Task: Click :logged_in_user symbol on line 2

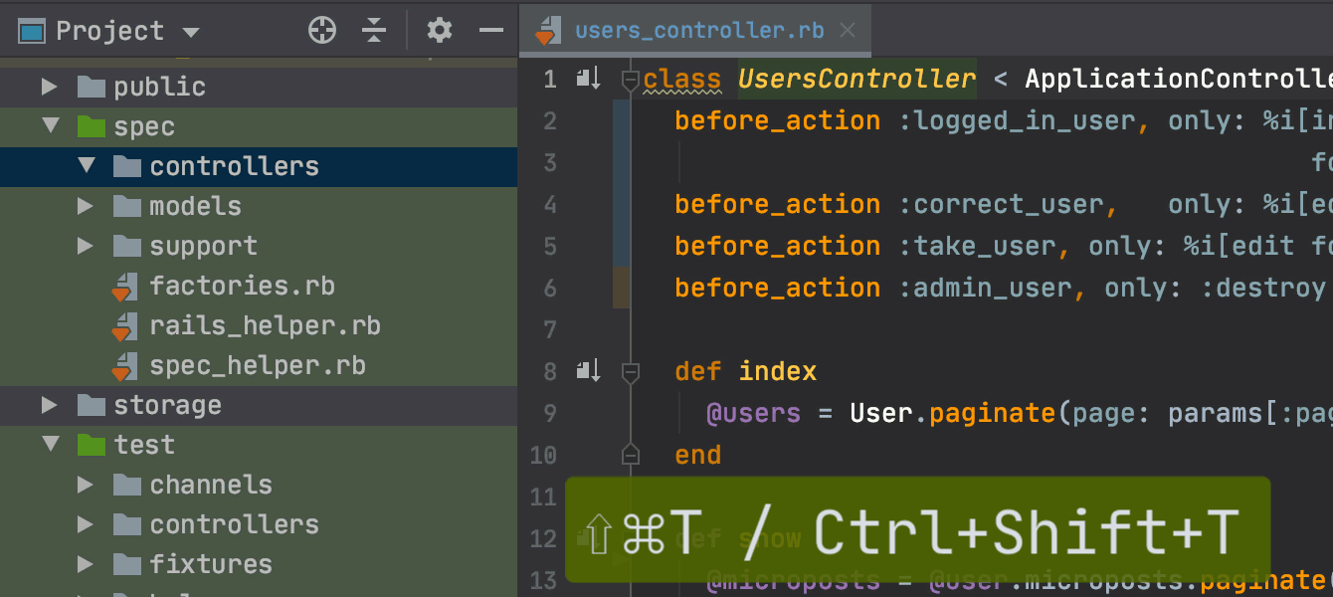Action: pyautogui.click(x=1018, y=120)
